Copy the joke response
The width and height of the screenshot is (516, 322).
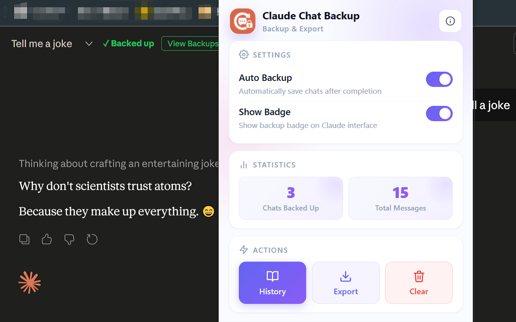pos(25,239)
